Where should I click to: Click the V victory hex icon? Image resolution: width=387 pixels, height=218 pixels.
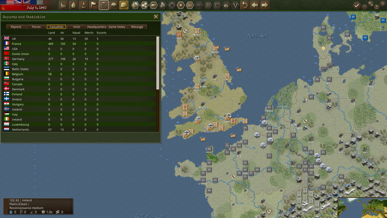point(235,5)
